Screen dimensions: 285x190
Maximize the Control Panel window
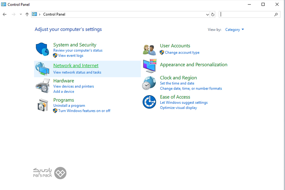pos(263,4)
